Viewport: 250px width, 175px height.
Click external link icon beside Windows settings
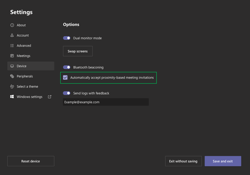50,97
